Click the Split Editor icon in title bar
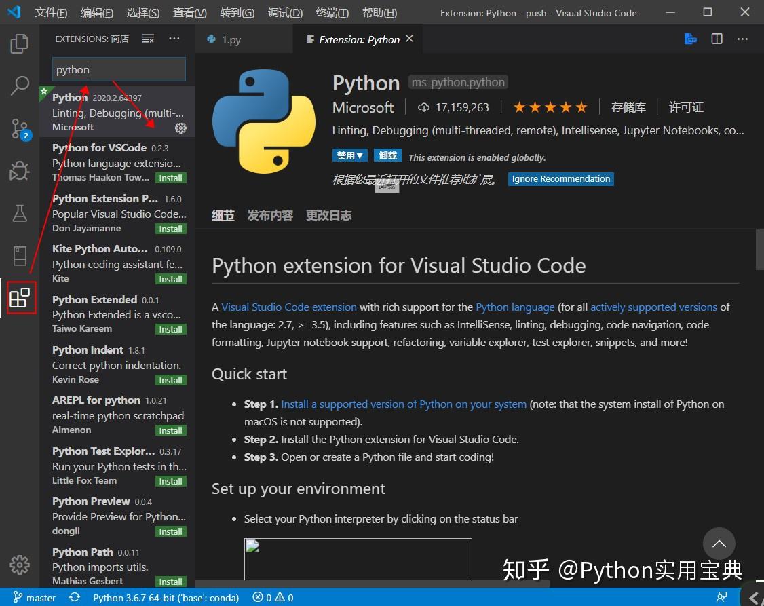The width and height of the screenshot is (764, 606). (x=717, y=39)
